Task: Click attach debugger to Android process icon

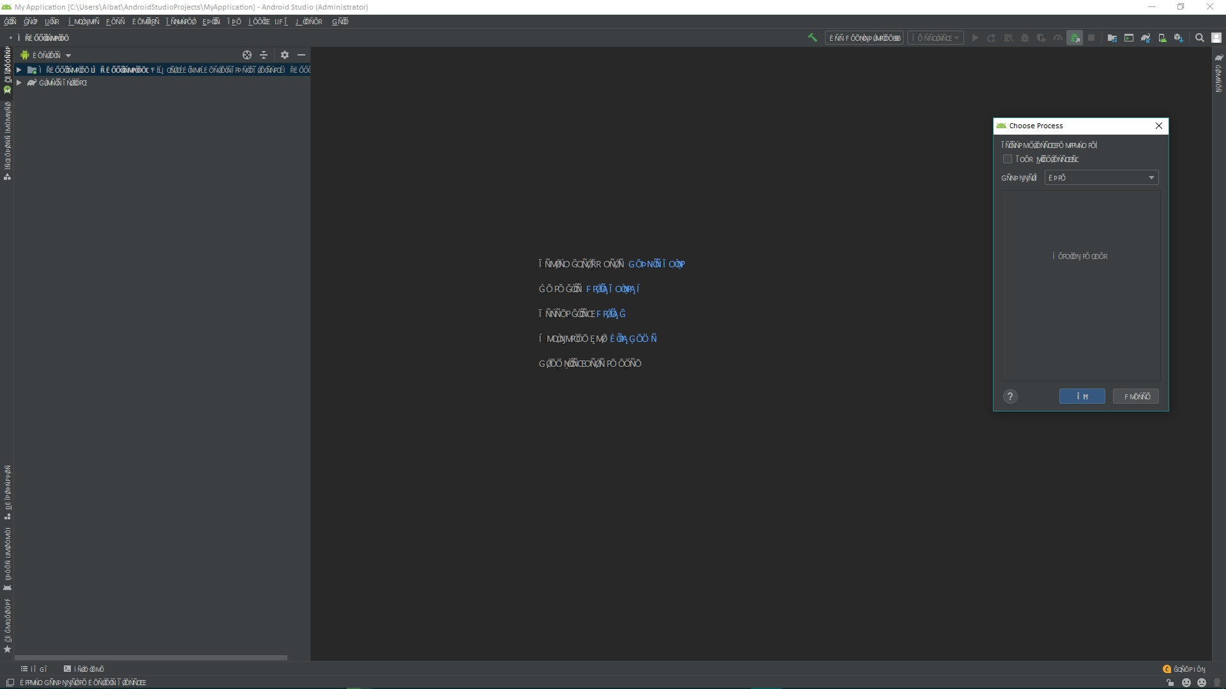Action: click(x=1075, y=38)
